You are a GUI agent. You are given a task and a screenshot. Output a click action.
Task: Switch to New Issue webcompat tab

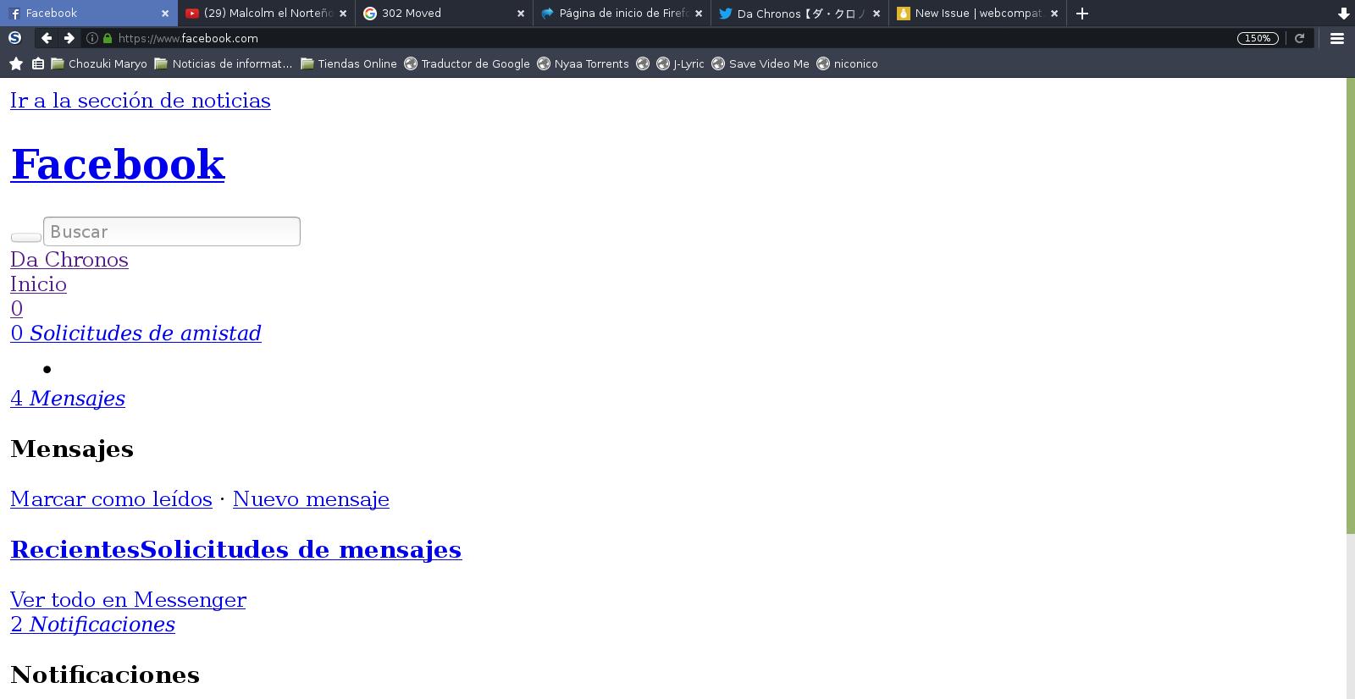(x=978, y=14)
